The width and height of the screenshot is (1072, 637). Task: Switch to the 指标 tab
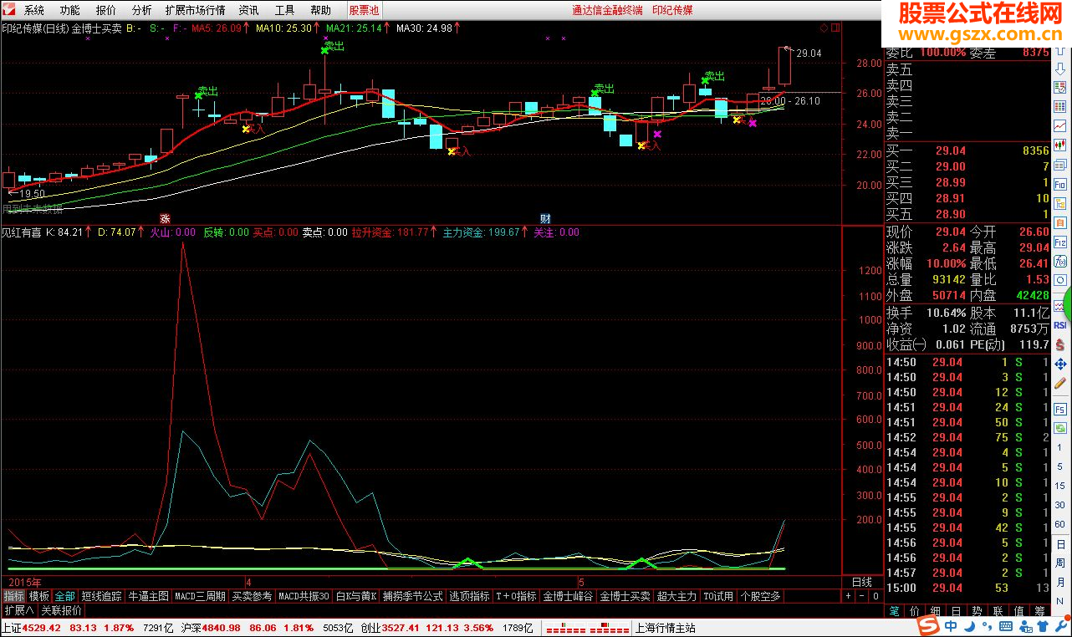[x=13, y=596]
